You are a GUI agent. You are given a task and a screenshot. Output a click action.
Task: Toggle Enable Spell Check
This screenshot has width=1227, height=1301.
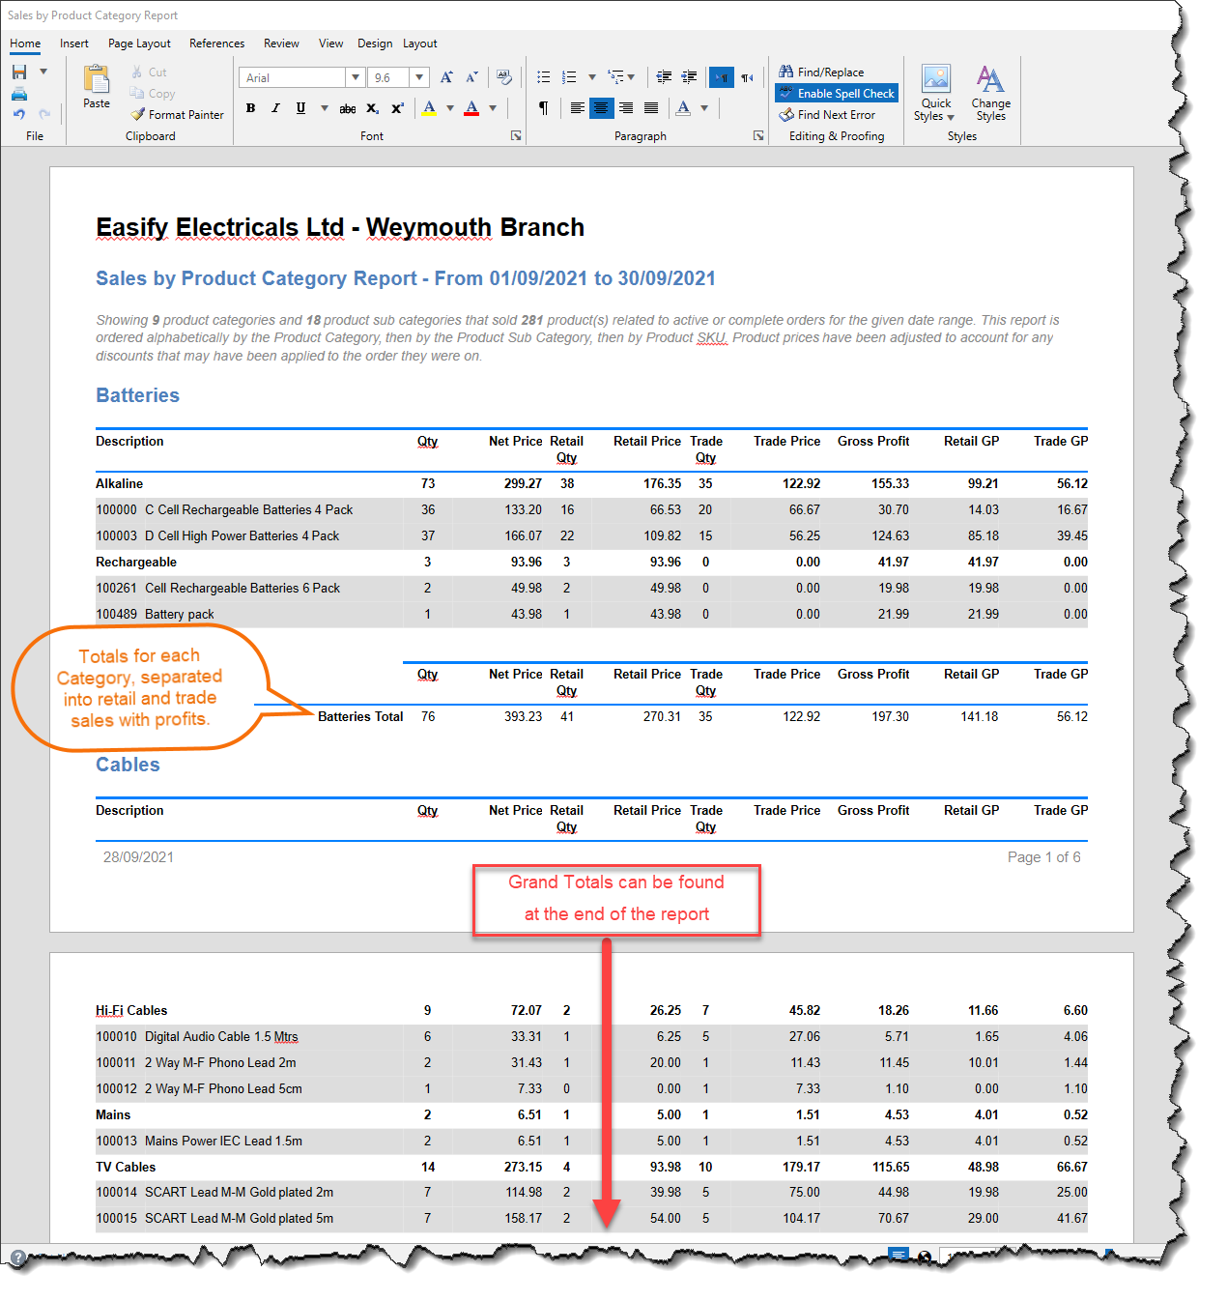point(836,93)
